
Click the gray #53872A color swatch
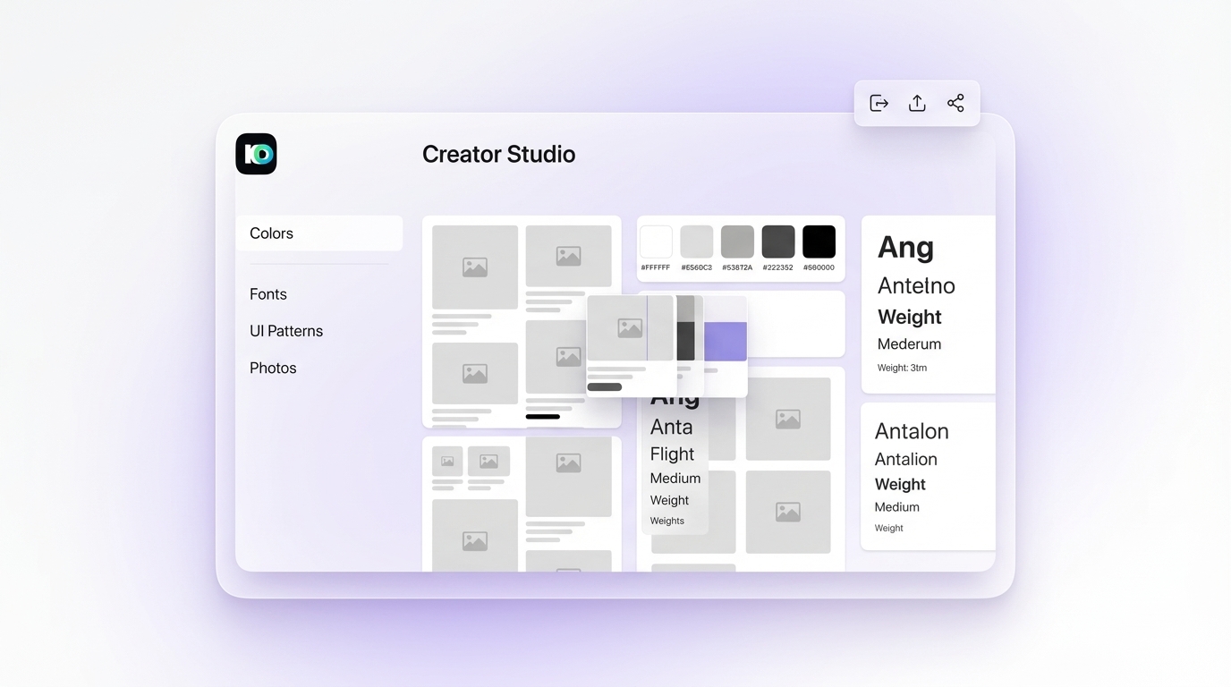pyautogui.click(x=737, y=241)
